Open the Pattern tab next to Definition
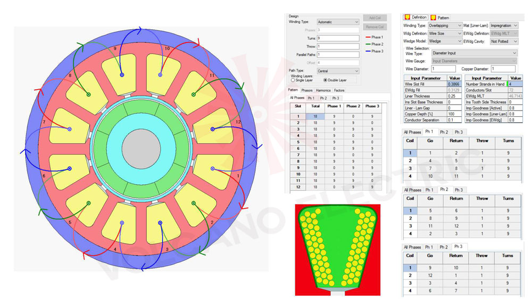 (x=440, y=18)
